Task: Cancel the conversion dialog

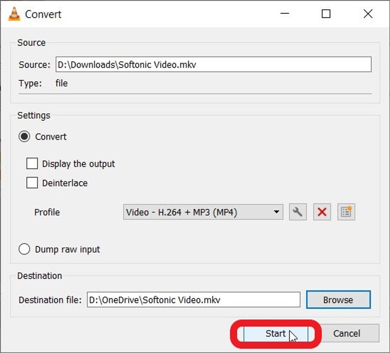Action: 347,333
